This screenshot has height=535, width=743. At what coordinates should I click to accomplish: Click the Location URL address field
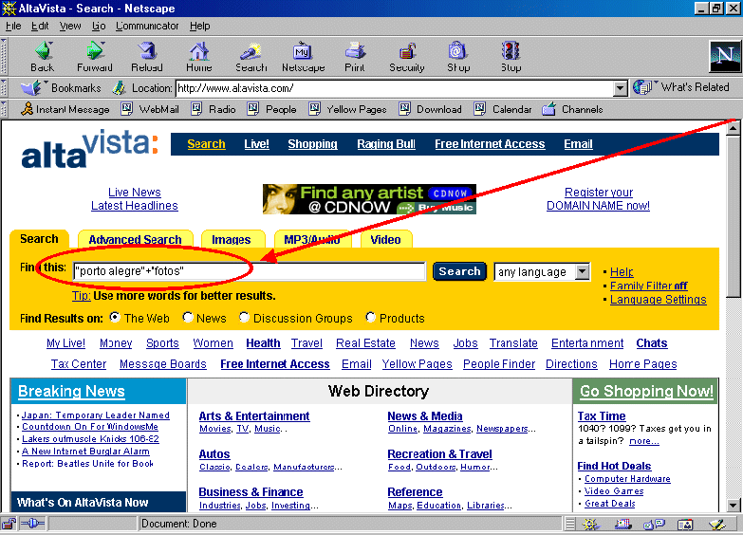tap(394, 88)
